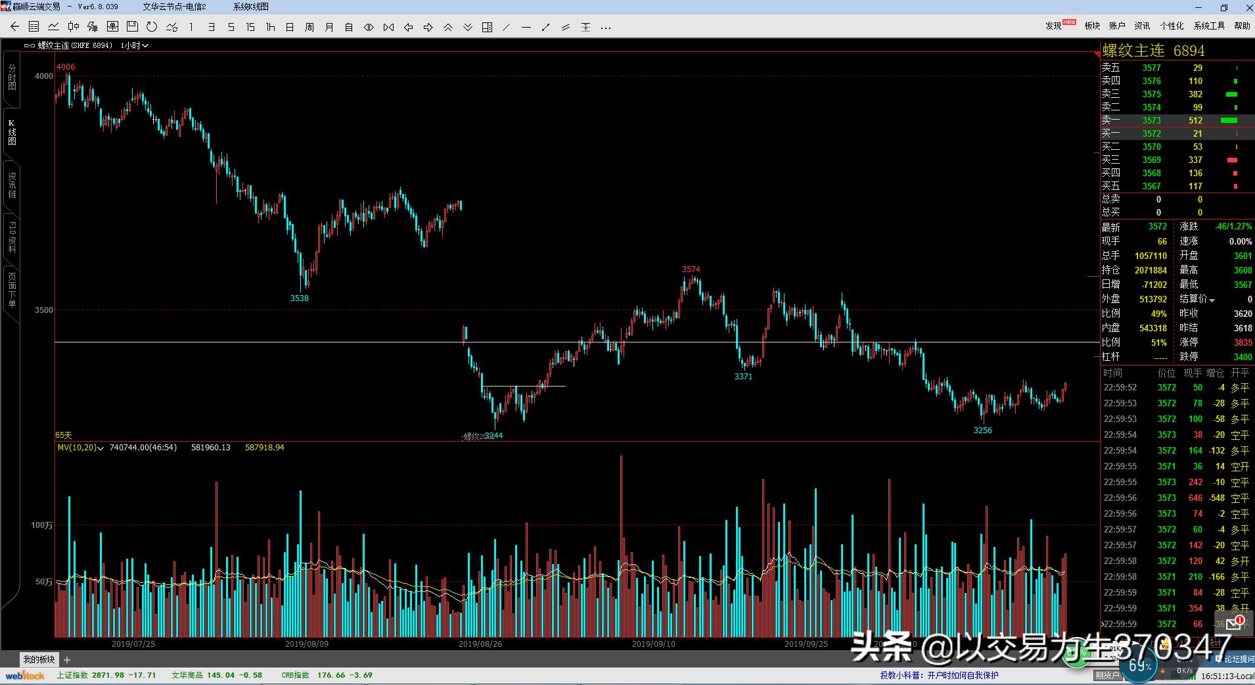
Task: Switch to weekly 周 period
Action: coord(309,27)
